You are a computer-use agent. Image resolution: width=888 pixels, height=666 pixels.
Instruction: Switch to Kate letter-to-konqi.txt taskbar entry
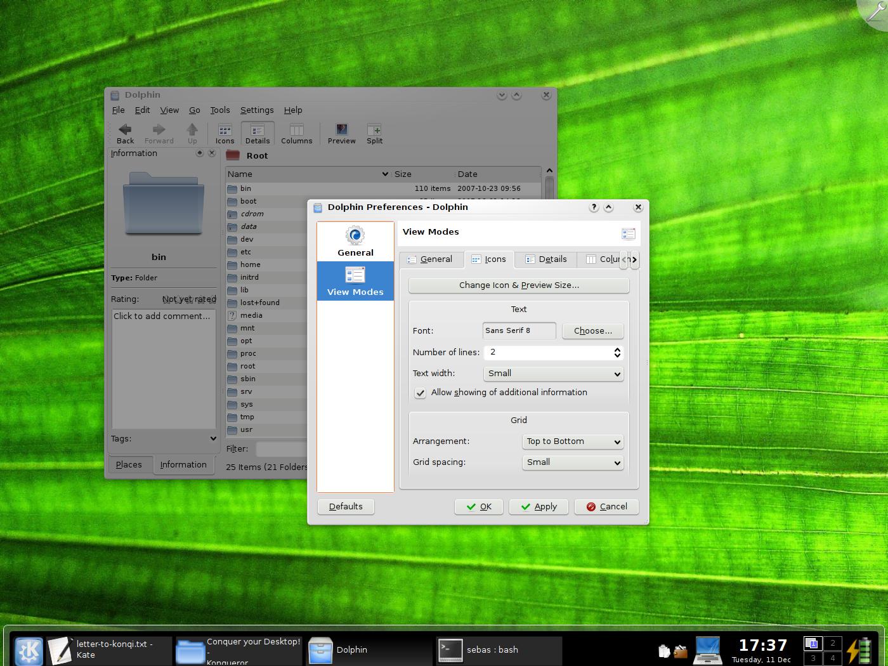pos(109,650)
